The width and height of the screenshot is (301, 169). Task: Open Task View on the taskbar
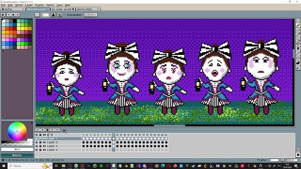click(56, 166)
